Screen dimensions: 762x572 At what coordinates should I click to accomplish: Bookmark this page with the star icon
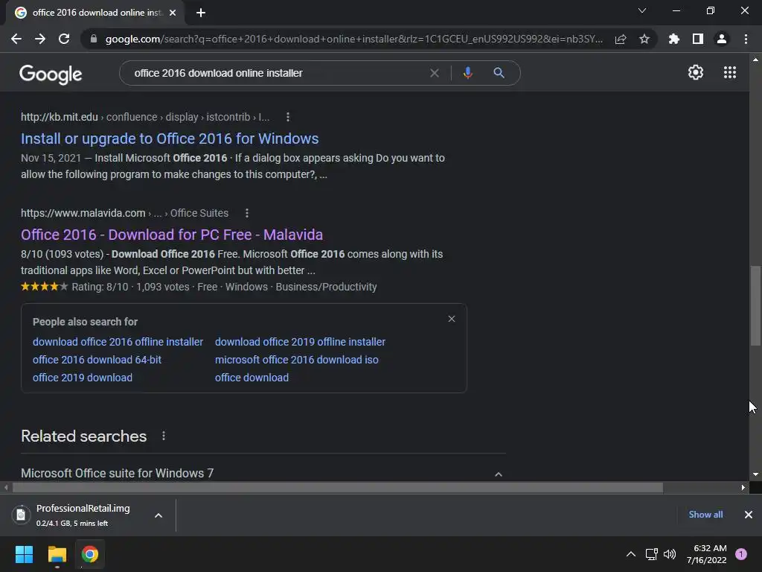point(644,39)
